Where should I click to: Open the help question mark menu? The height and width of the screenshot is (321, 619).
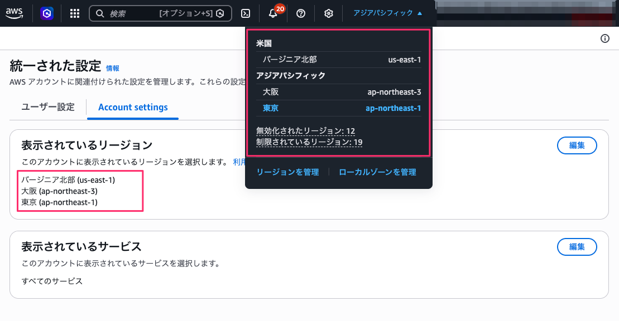[x=300, y=13]
